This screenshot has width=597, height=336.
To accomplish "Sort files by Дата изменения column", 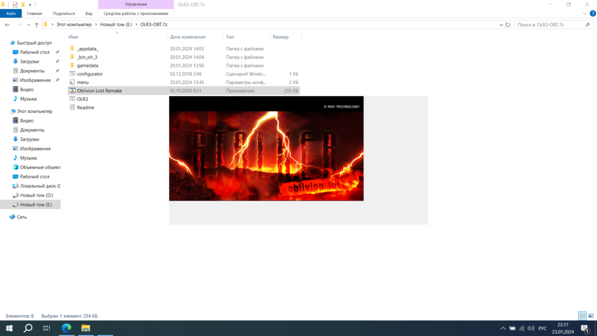I will (x=187, y=37).
